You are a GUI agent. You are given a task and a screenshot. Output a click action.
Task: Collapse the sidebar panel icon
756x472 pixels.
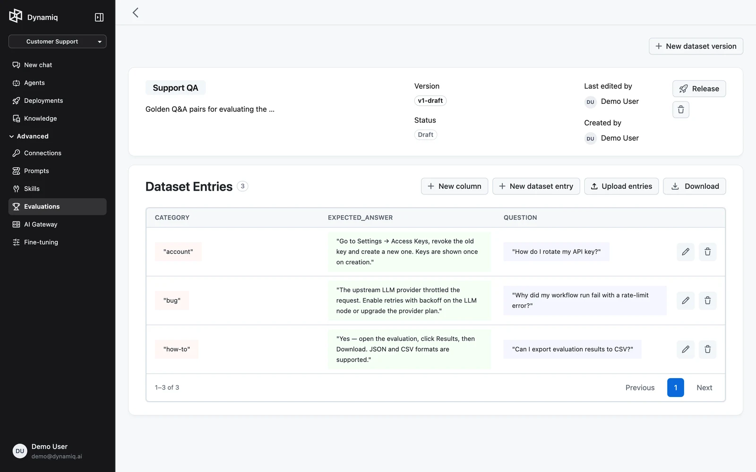pos(99,17)
